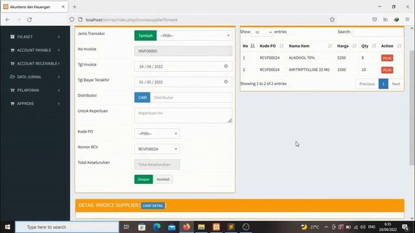Click the table Search input box
The height and width of the screenshot is (233, 415).
point(378,32)
